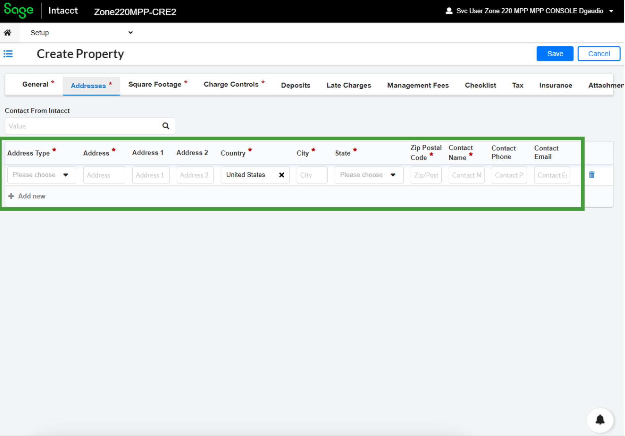This screenshot has height=436, width=625.
Task: Expand the user account menu arrow
Action: tap(612, 11)
